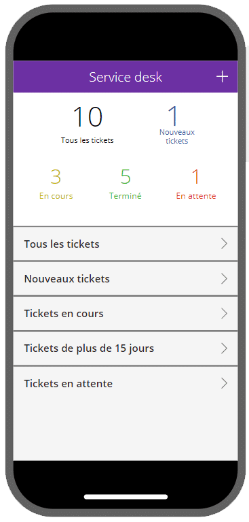Choose the Tickets en cours row
The width and height of the screenshot is (249, 522).
[126, 314]
